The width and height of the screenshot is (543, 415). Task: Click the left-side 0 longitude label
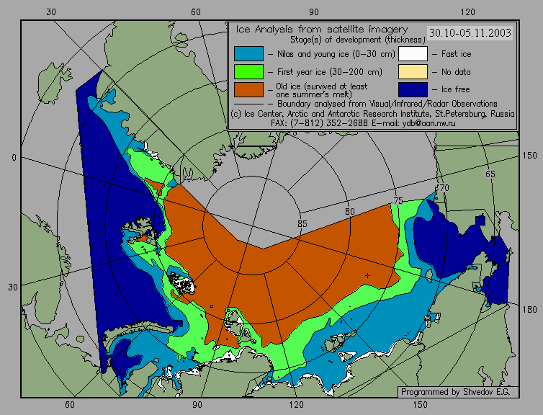point(14,158)
